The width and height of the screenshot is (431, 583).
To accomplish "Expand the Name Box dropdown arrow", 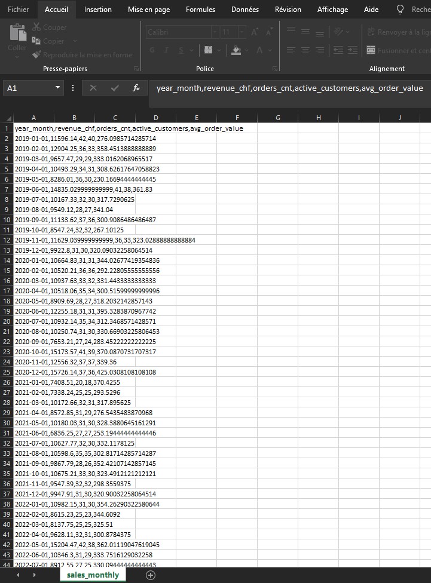I will tap(58, 88).
